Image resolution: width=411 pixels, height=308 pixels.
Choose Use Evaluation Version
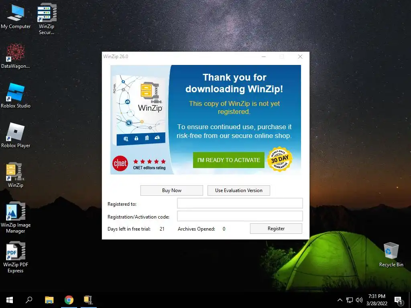(x=238, y=190)
